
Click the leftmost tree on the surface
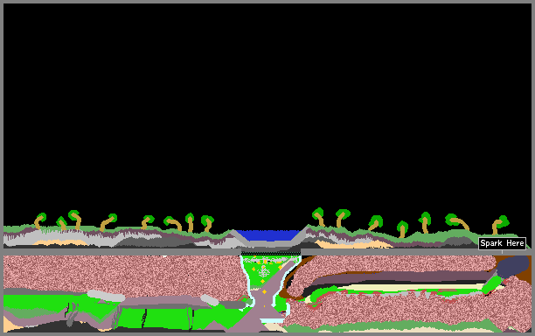[39, 220]
